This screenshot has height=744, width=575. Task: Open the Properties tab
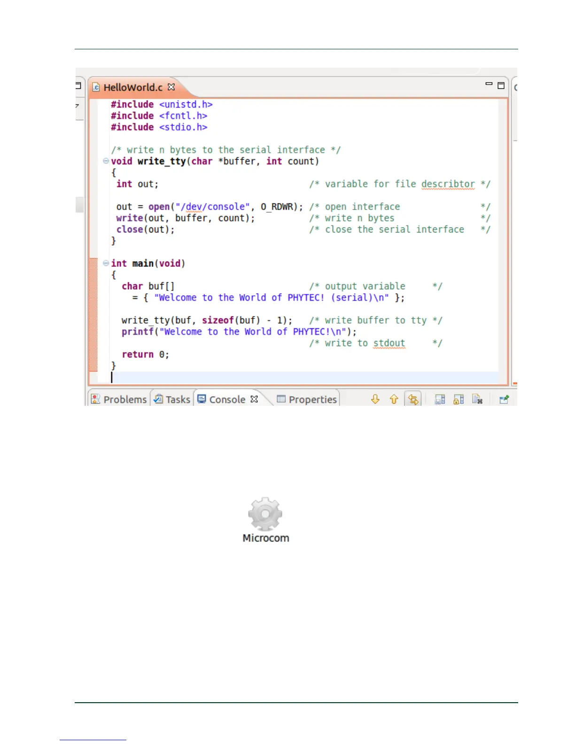[307, 399]
